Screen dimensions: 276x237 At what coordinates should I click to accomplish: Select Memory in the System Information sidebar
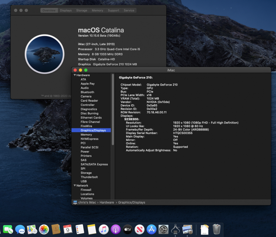pyautogui.click(x=86, y=135)
